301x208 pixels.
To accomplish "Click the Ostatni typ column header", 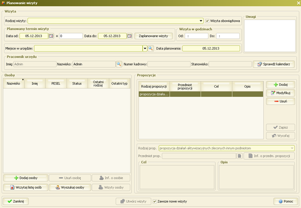I will pyautogui.click(x=119, y=84).
